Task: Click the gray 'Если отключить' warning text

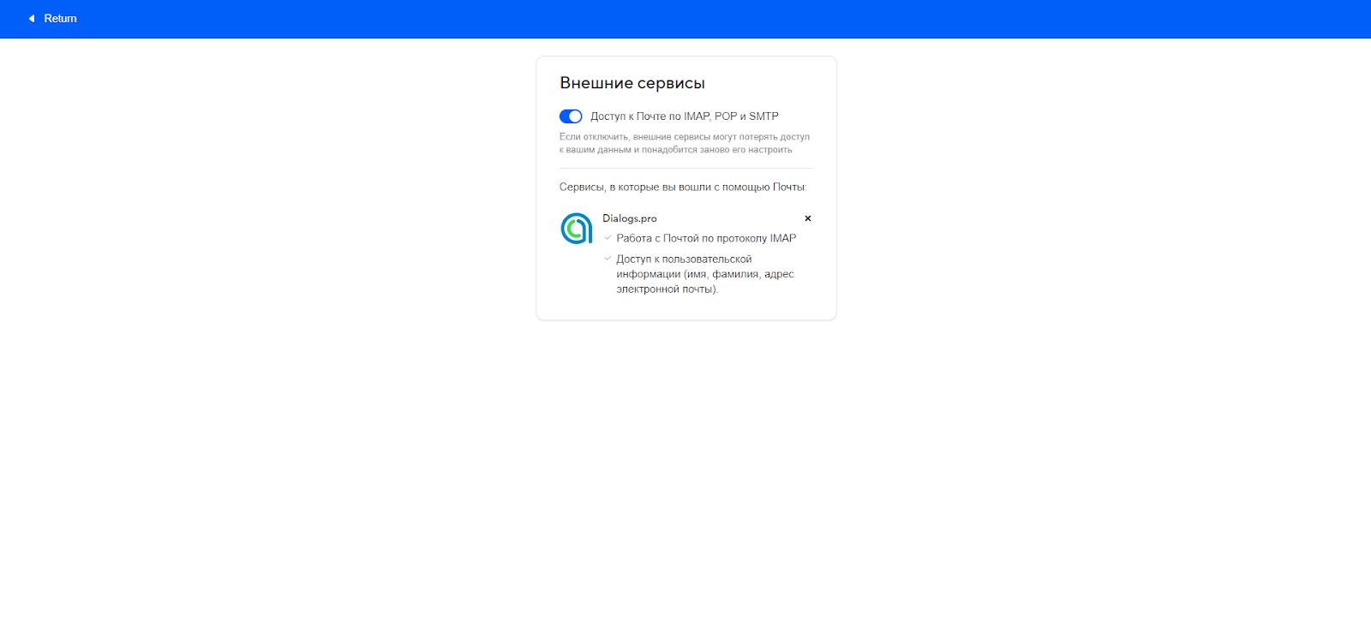Action: (x=684, y=137)
